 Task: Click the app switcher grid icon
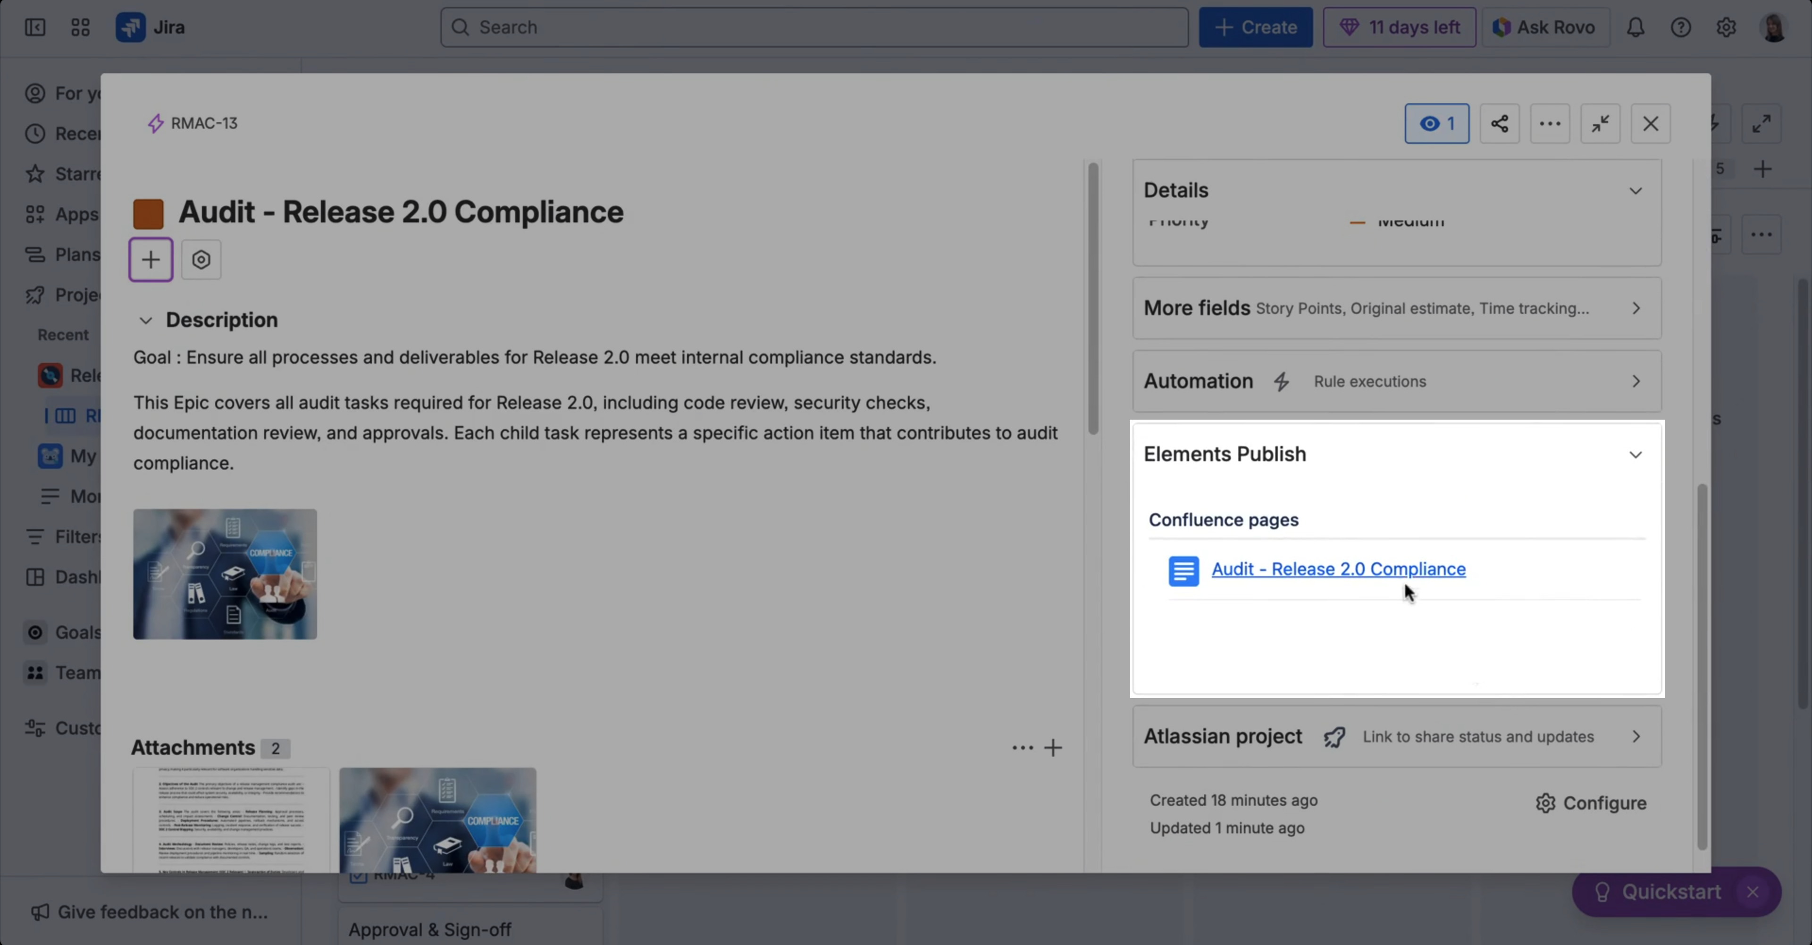click(x=80, y=27)
